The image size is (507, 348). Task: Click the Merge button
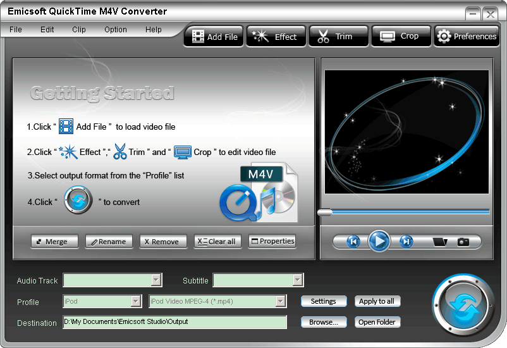(54, 242)
